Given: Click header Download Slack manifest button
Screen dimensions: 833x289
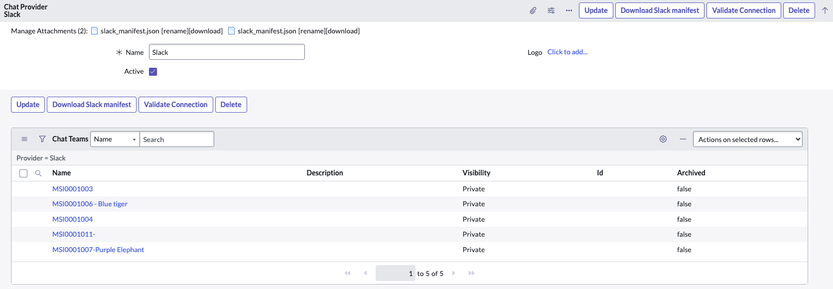Looking at the screenshot, I should [660, 10].
